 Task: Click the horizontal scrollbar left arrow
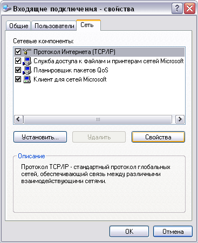pos(18,119)
